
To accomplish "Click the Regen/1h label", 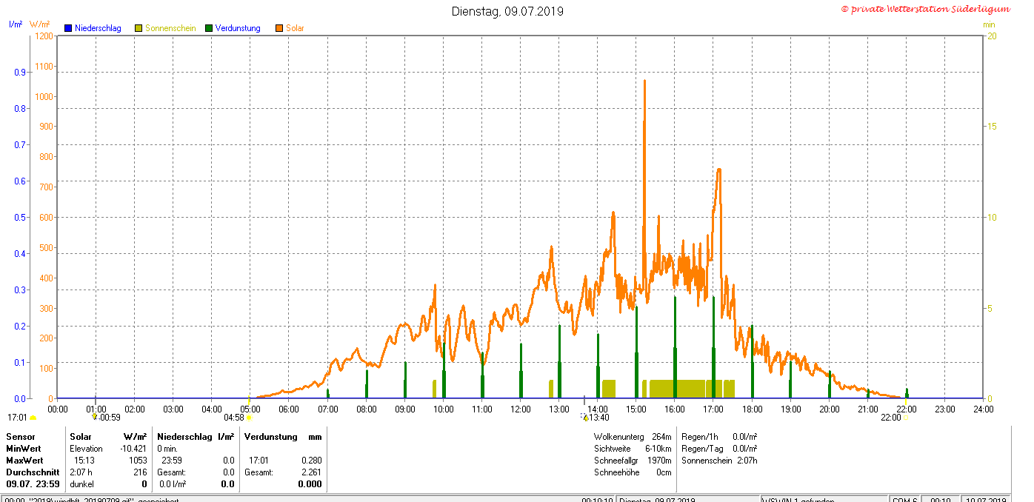I will 698,437.
